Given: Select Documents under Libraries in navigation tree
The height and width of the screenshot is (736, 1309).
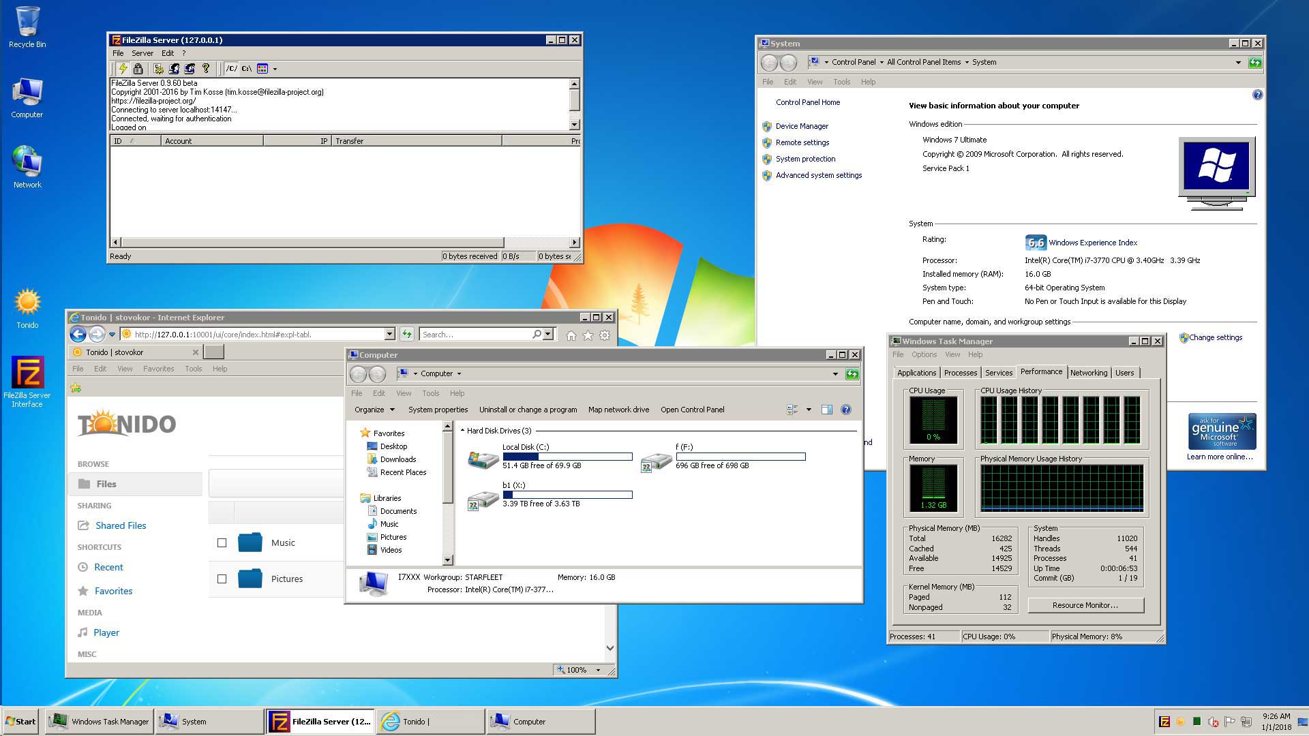Looking at the screenshot, I should point(398,511).
